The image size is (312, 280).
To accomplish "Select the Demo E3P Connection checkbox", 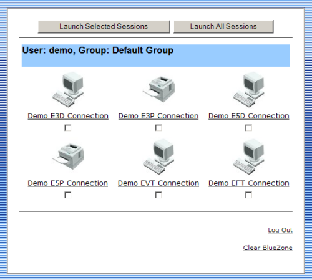I will point(158,128).
